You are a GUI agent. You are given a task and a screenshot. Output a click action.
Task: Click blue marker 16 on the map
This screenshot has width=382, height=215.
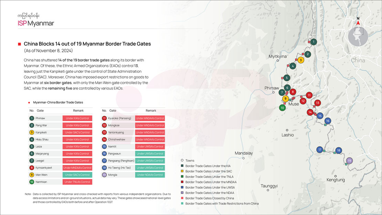point(328,121)
